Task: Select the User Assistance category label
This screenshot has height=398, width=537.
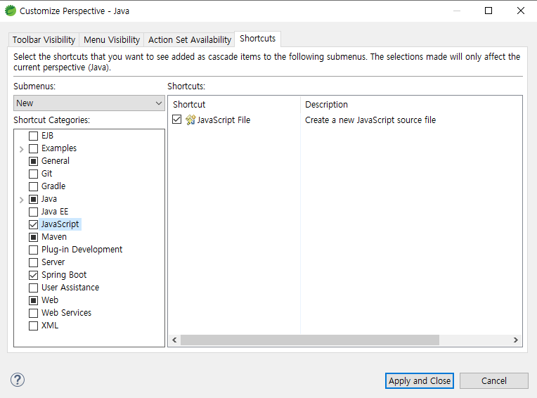Action: coord(70,288)
